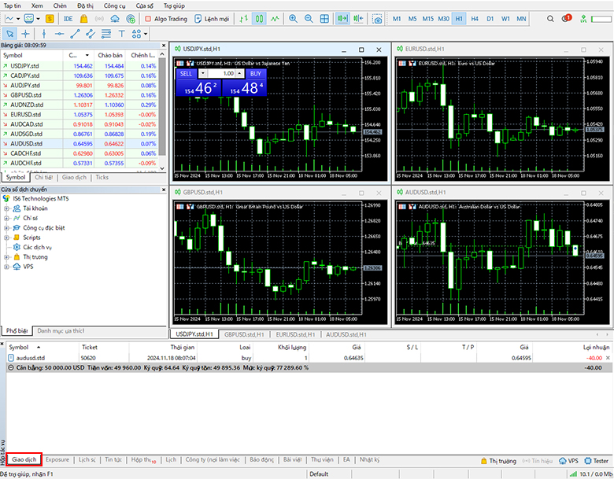Switch chart to line chart icon
The height and width of the screenshot is (479, 614).
(x=275, y=19)
